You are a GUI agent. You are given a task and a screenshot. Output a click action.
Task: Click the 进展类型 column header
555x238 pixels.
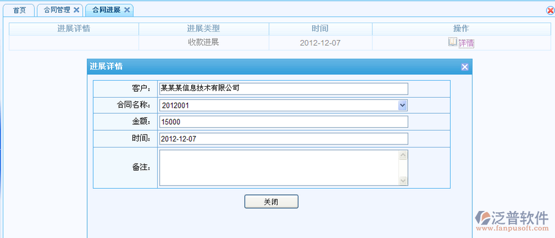[x=203, y=29]
